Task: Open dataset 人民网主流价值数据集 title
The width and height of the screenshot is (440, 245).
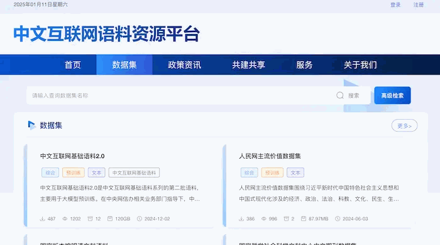Action: tap(270, 156)
